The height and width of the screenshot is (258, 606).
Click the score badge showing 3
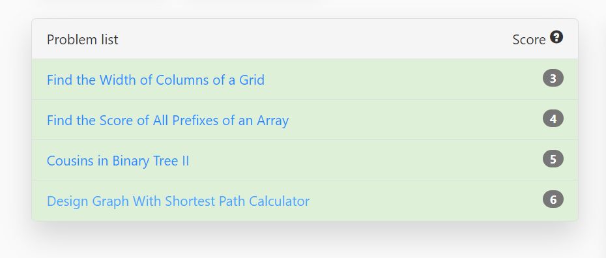click(553, 78)
